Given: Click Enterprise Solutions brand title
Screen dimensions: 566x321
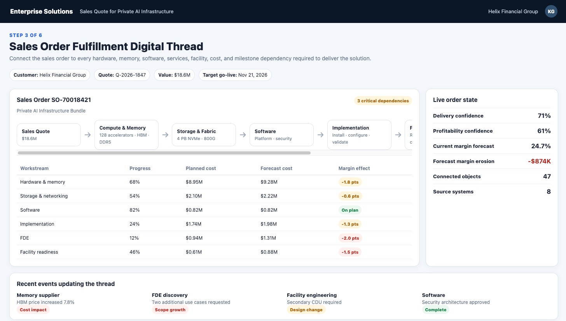Looking at the screenshot, I should [x=42, y=11].
